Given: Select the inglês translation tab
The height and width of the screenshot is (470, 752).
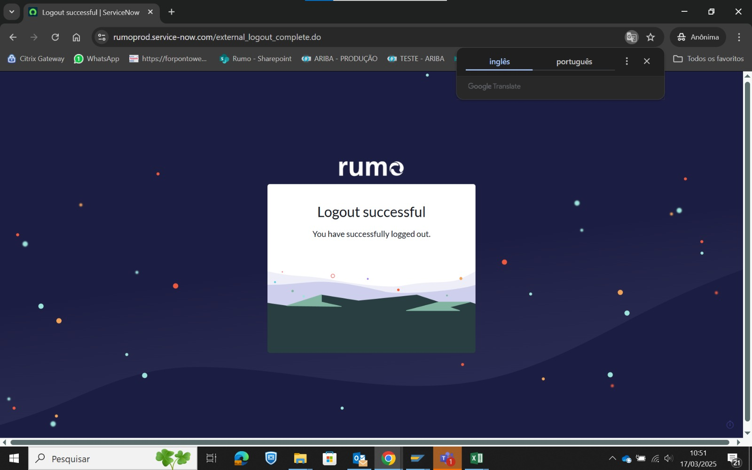Looking at the screenshot, I should pos(499,62).
